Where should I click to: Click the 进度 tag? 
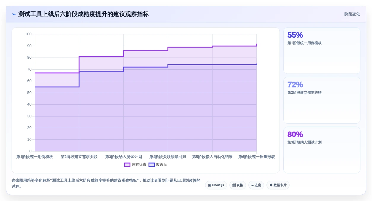point(256,185)
